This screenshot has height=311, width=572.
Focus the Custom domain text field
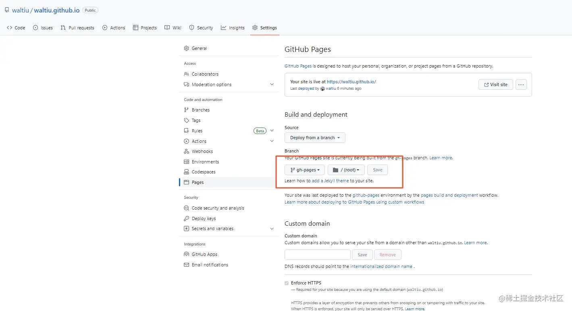click(x=318, y=255)
